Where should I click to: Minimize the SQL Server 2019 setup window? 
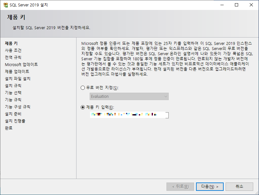pos(222,5)
